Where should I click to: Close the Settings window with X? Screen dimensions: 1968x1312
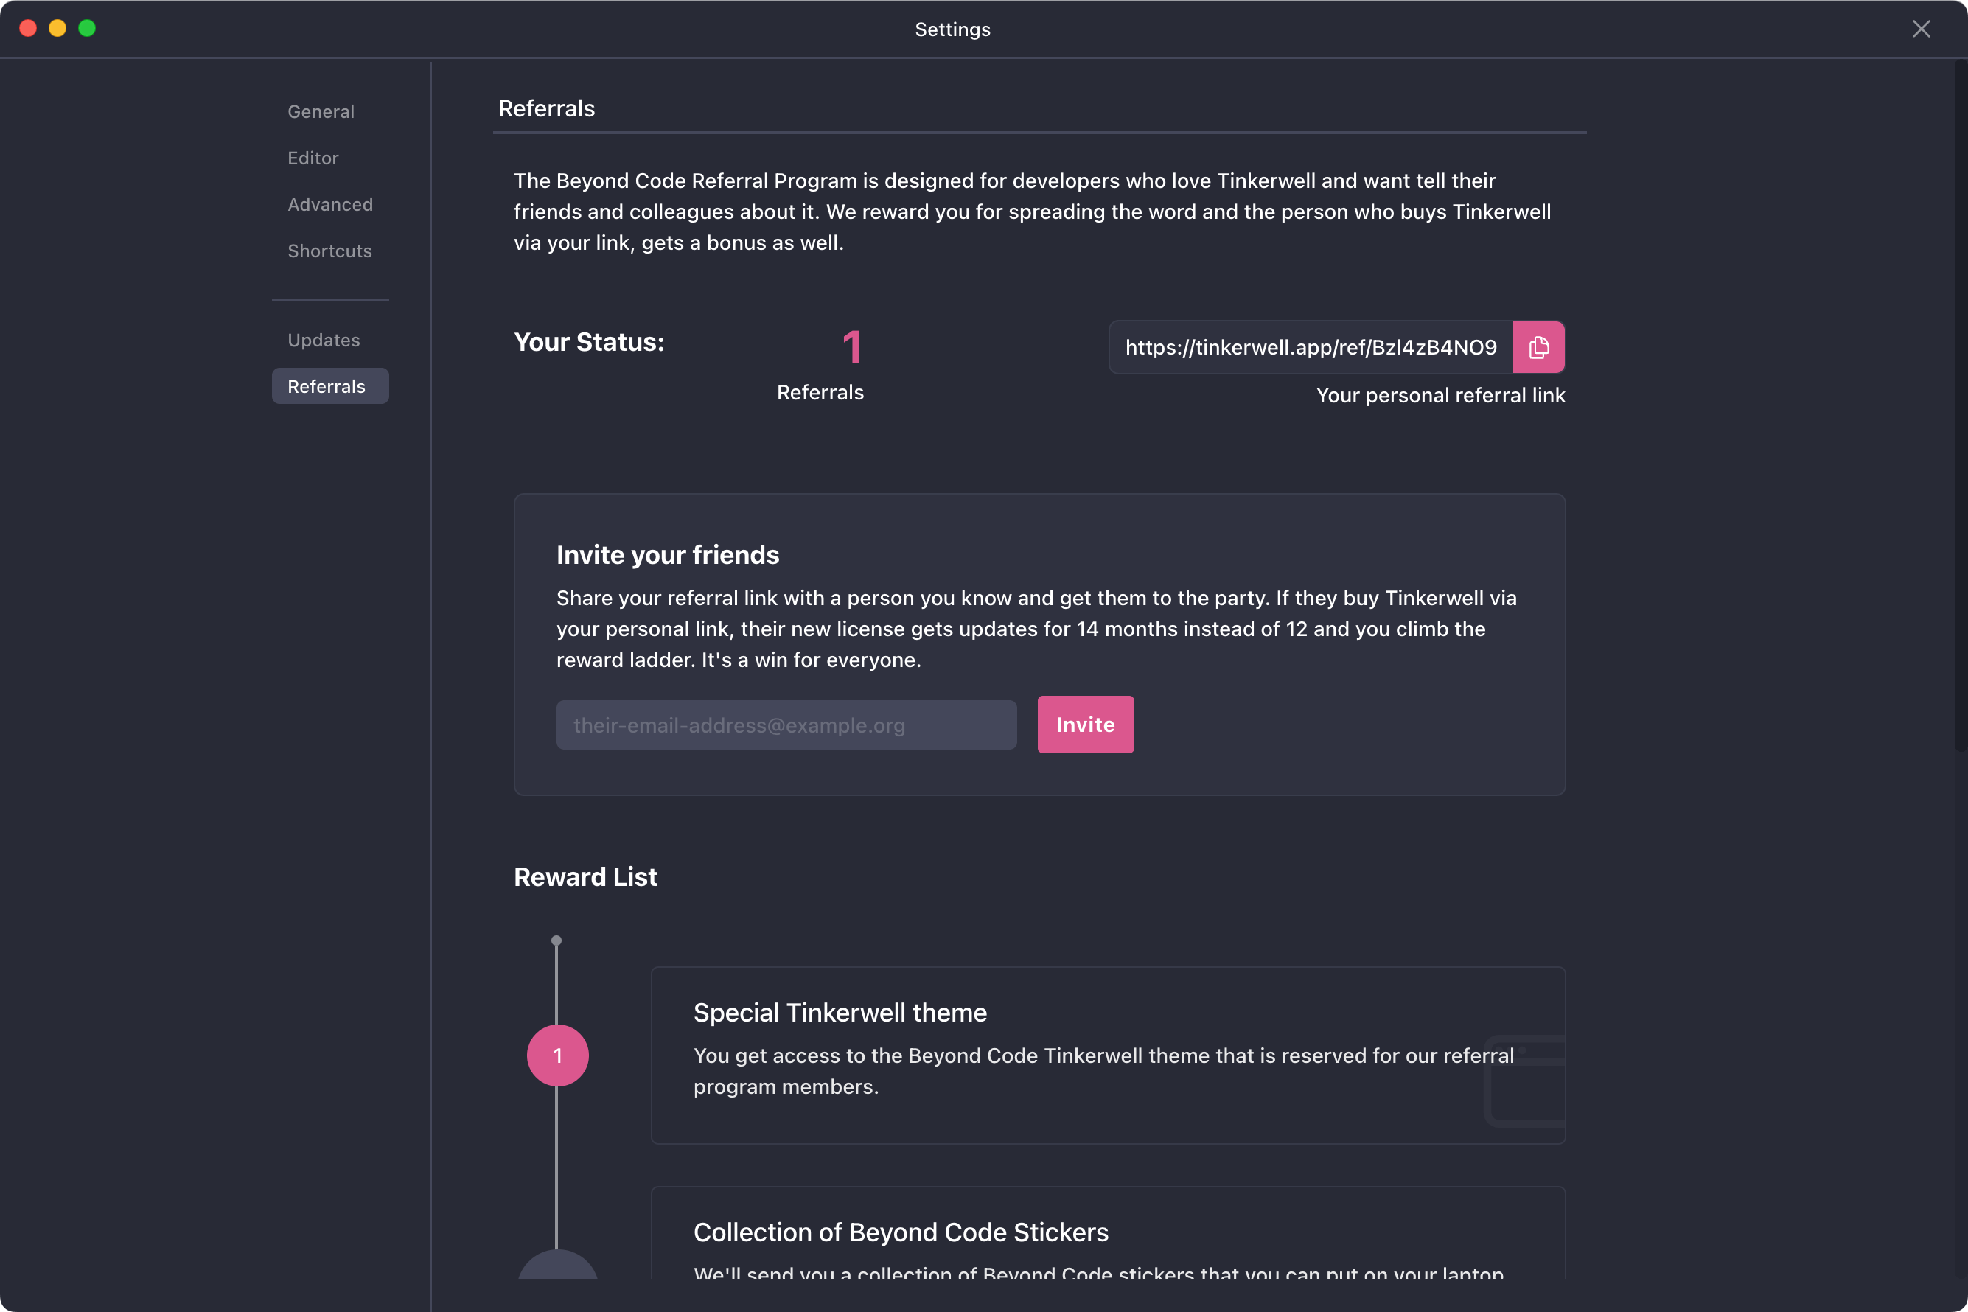point(1921,29)
